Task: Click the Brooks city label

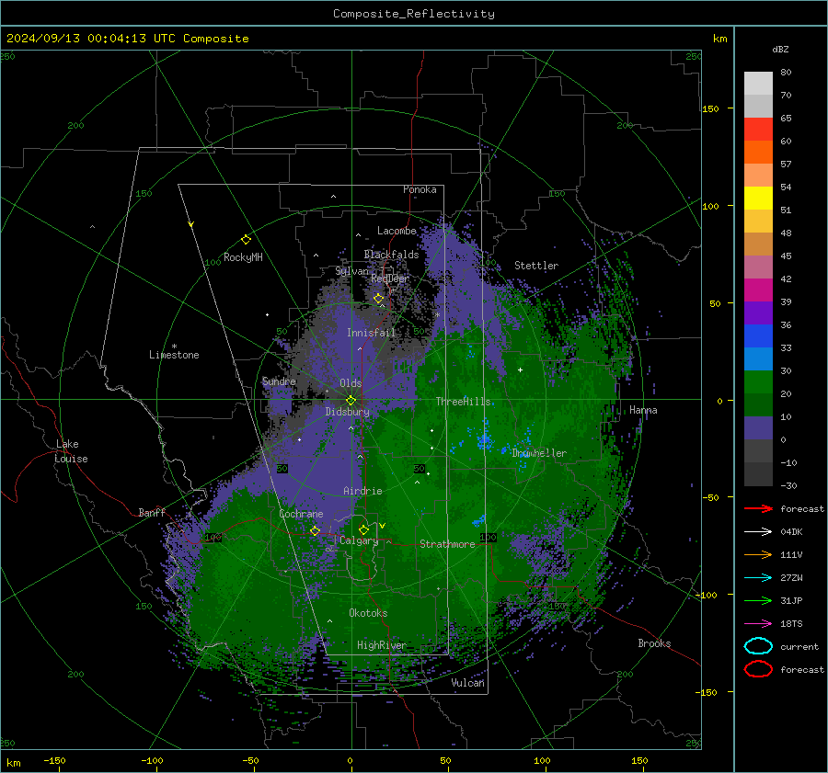Action: coord(654,643)
